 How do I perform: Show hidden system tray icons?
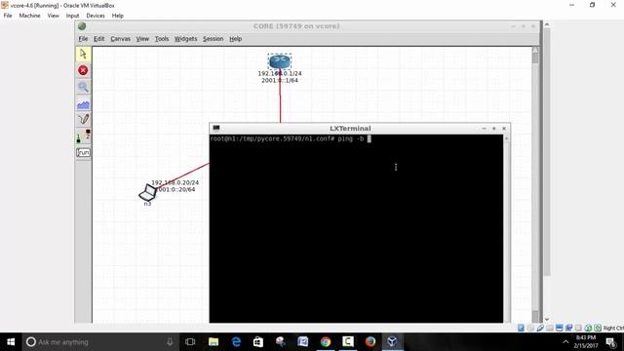(x=565, y=342)
